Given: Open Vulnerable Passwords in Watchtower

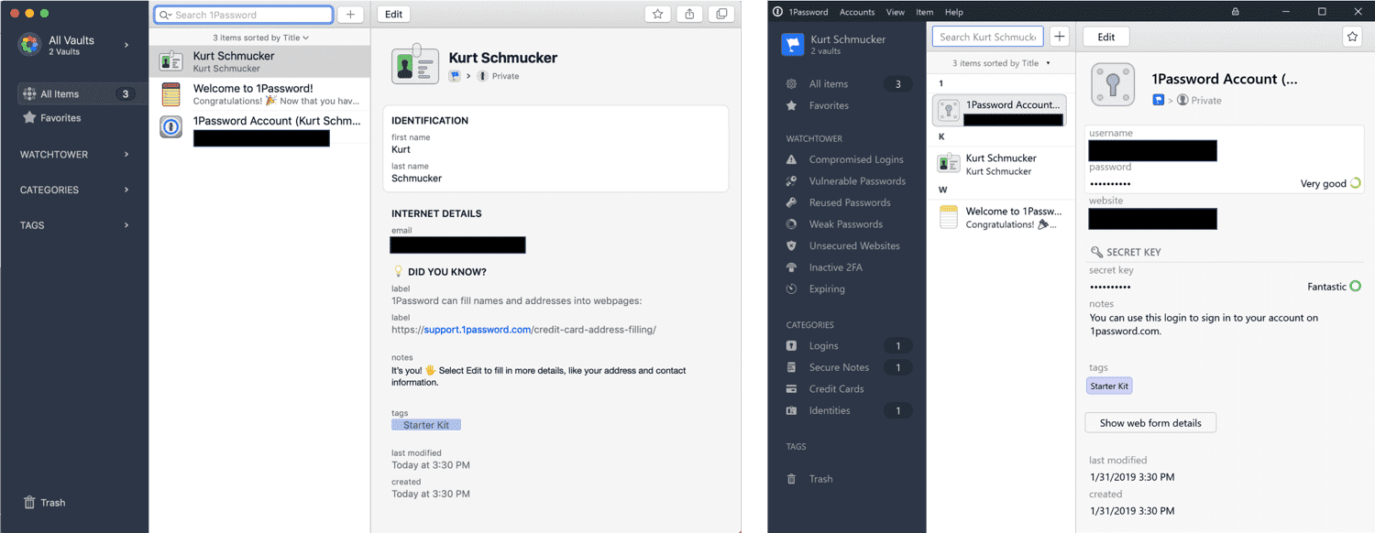Looking at the screenshot, I should (845, 181).
